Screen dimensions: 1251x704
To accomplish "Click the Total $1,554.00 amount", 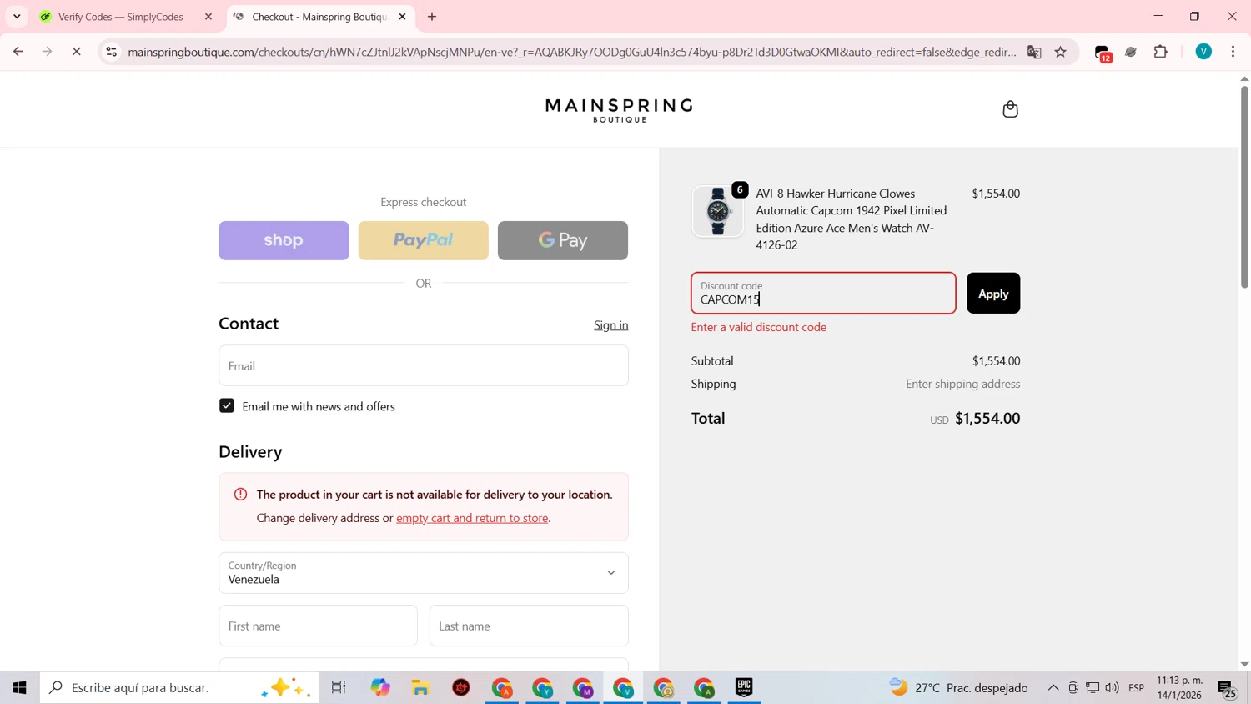I will [987, 419].
